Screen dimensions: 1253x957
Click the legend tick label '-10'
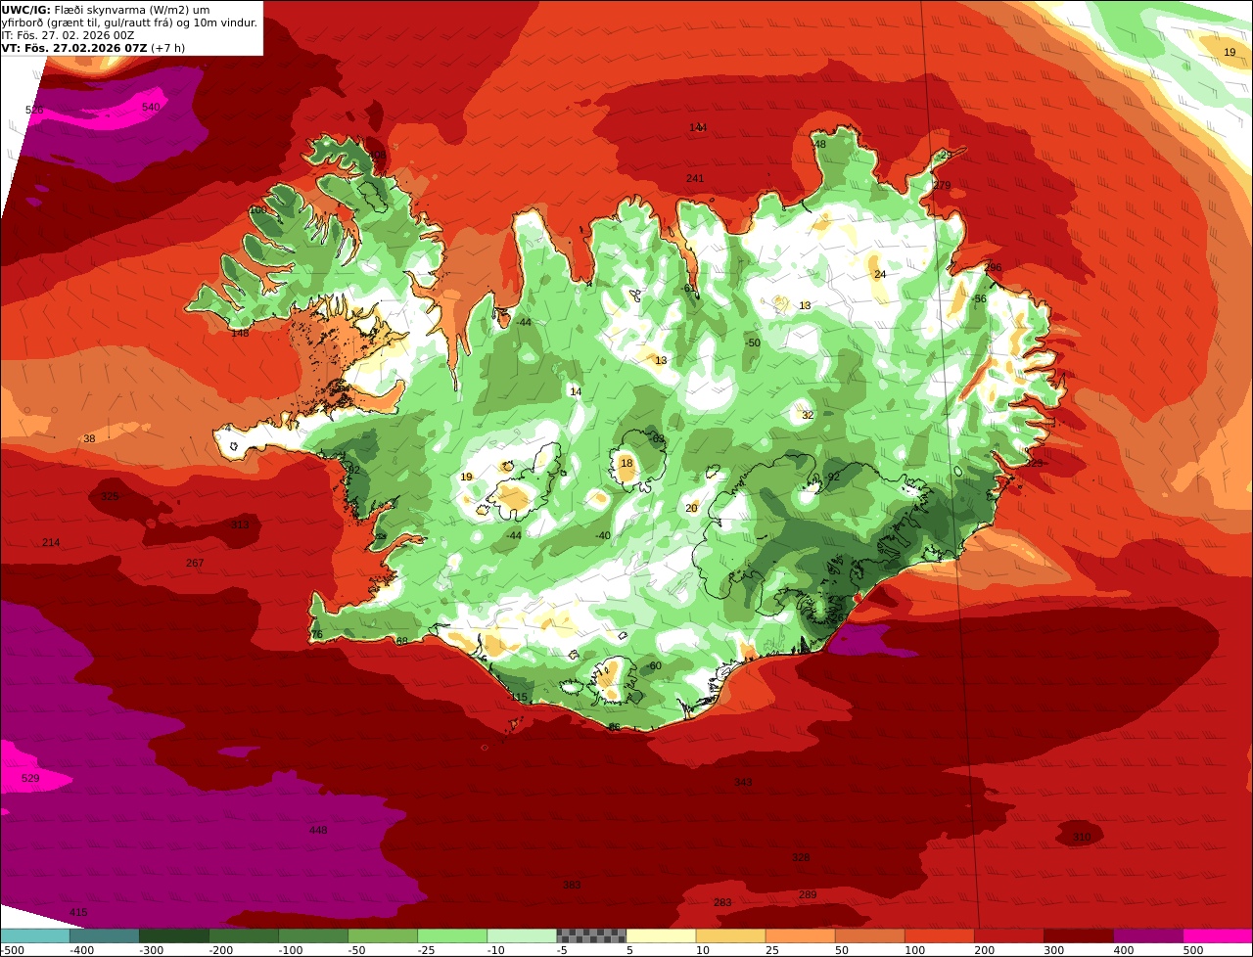(x=498, y=950)
